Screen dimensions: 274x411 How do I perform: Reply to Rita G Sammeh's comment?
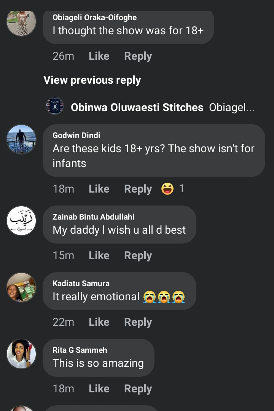tap(138, 389)
